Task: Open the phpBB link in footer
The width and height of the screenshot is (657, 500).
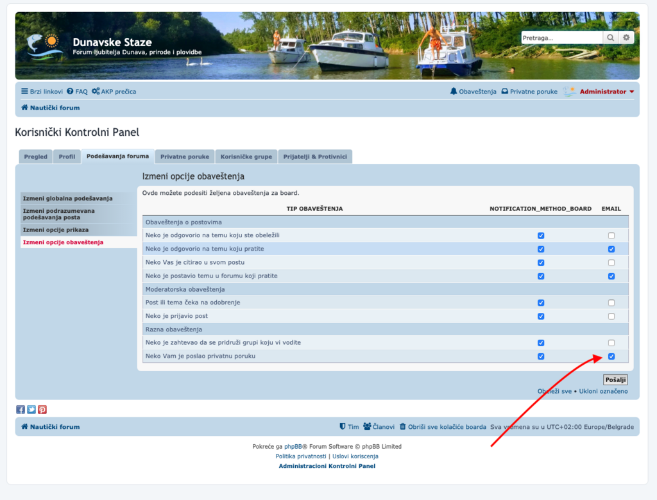Action: coord(293,446)
